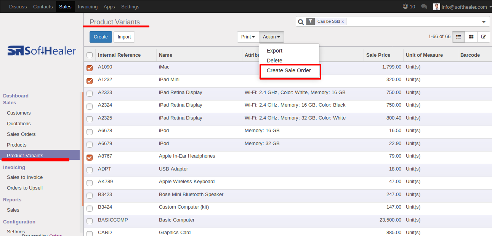This screenshot has height=236, width=492.
Task: Open Discuss in the top navigation
Action: (x=18, y=6)
